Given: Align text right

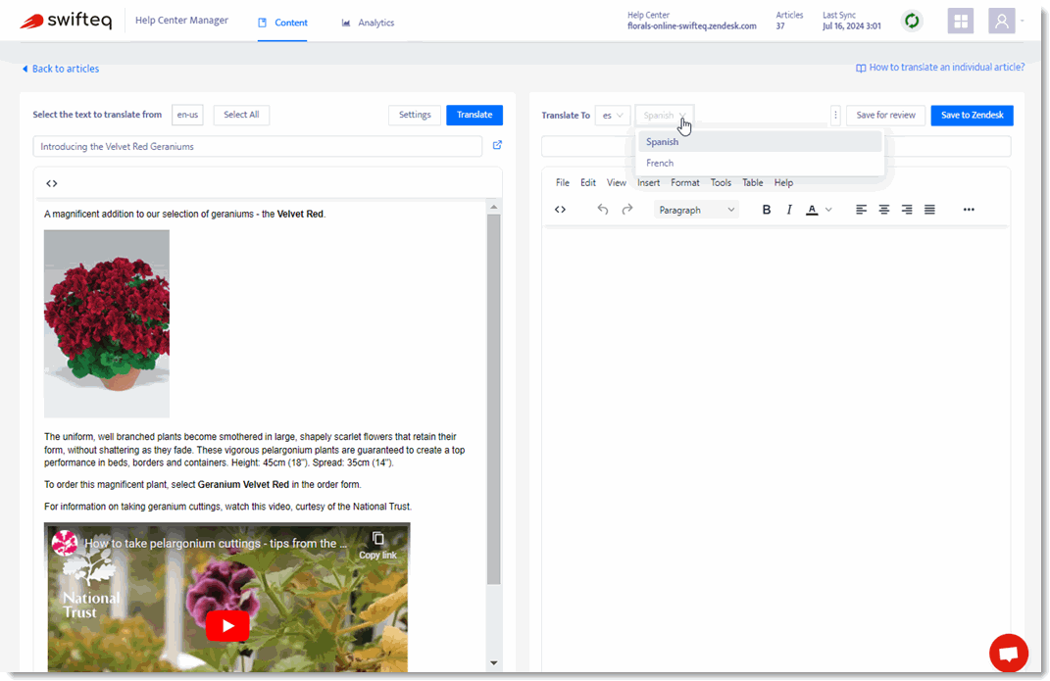Looking at the screenshot, I should (907, 210).
